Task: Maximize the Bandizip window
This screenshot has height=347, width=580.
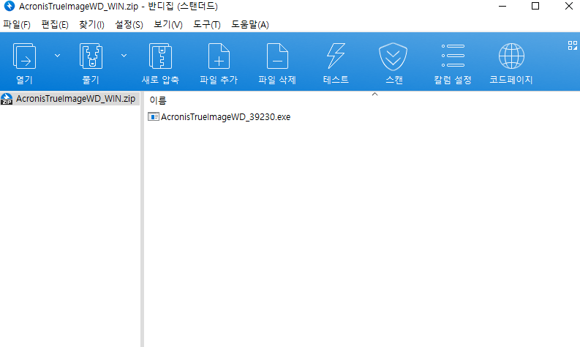Action: [535, 7]
